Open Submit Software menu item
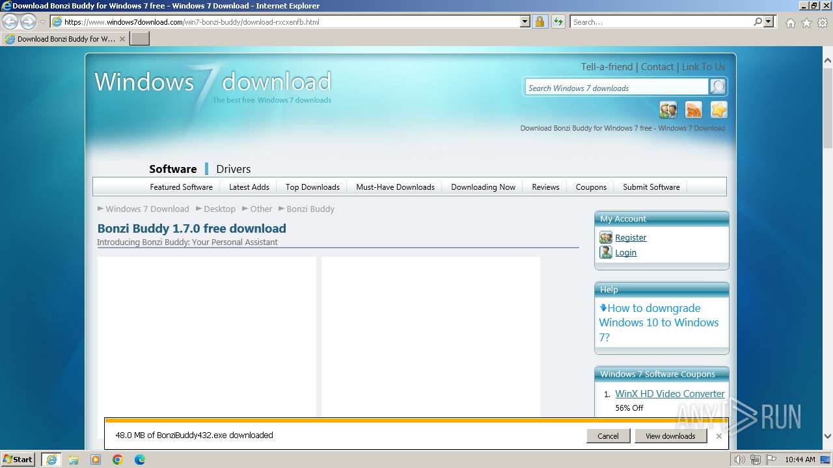 point(651,187)
